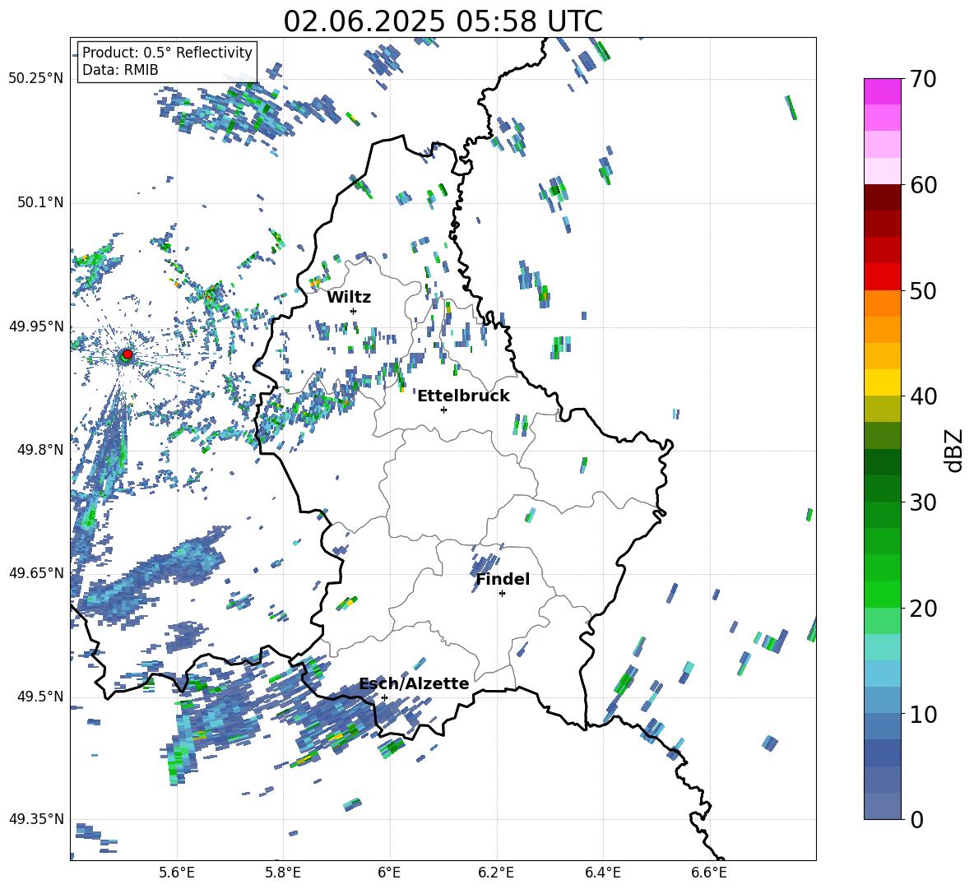This screenshot has height=889, width=974.
Task: Click the Wiltz city label
Action: [x=349, y=298]
